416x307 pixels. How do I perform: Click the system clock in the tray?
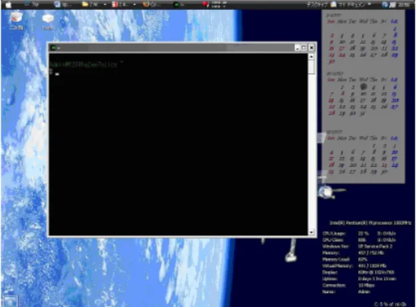pyautogui.click(x=404, y=5)
